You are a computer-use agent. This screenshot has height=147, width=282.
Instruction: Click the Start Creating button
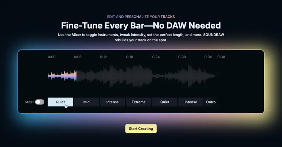[141, 129]
